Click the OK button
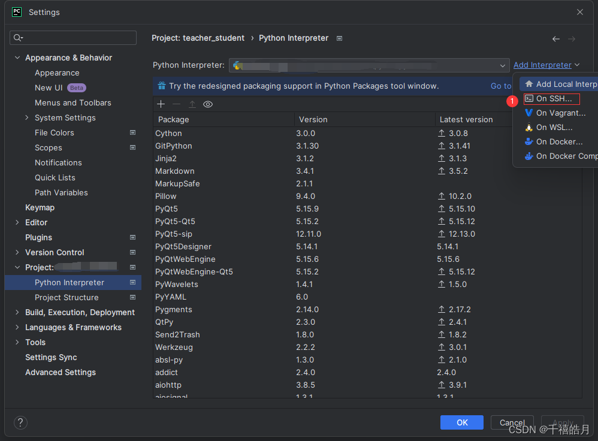This screenshot has height=441, width=598. 462,422
